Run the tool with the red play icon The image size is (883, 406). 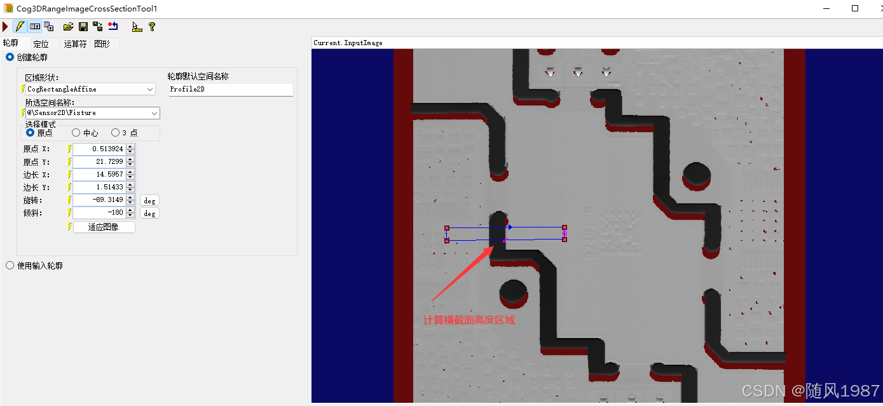coord(5,27)
